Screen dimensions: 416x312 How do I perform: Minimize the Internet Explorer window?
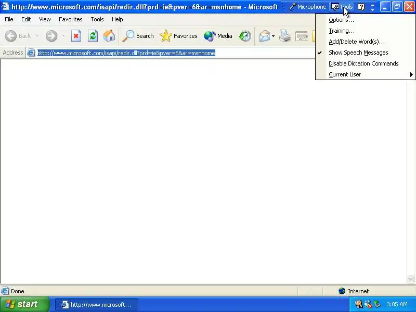[x=385, y=7]
